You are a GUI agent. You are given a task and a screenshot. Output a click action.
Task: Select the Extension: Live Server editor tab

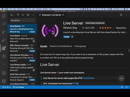pyautogui.click(x=51, y=15)
